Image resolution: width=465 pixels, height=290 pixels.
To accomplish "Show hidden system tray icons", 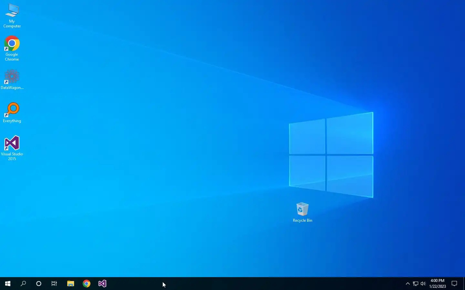I will pyautogui.click(x=408, y=284).
